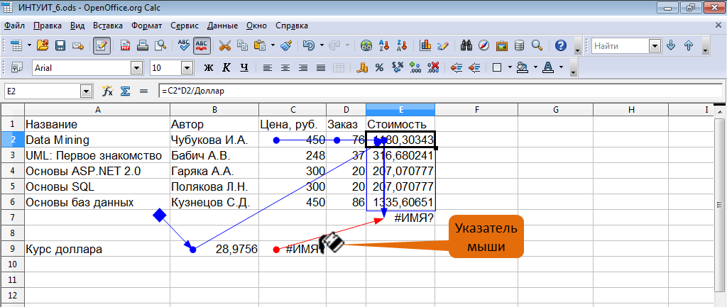
Task: Sort descending Z to A
Action: pyautogui.click(x=402, y=45)
